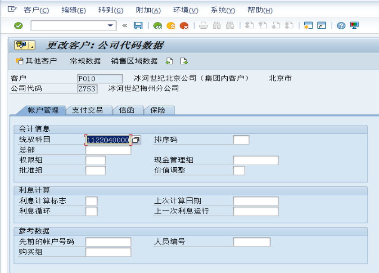Click the 权限组 input field

click(x=96, y=160)
